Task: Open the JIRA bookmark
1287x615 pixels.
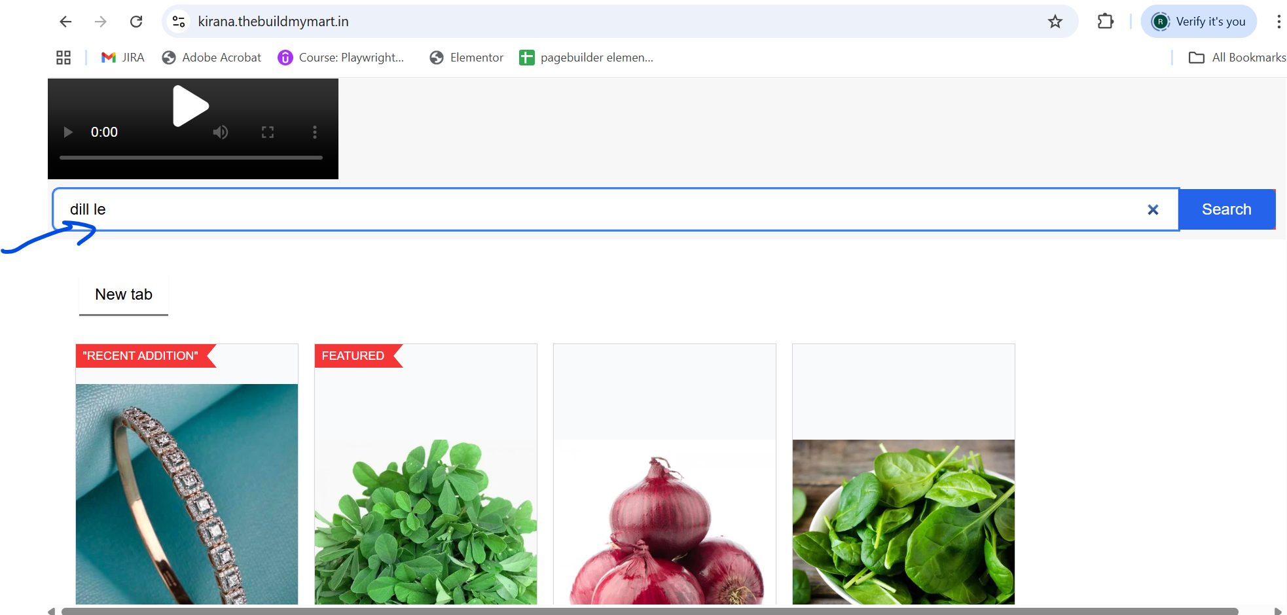Action: point(123,58)
